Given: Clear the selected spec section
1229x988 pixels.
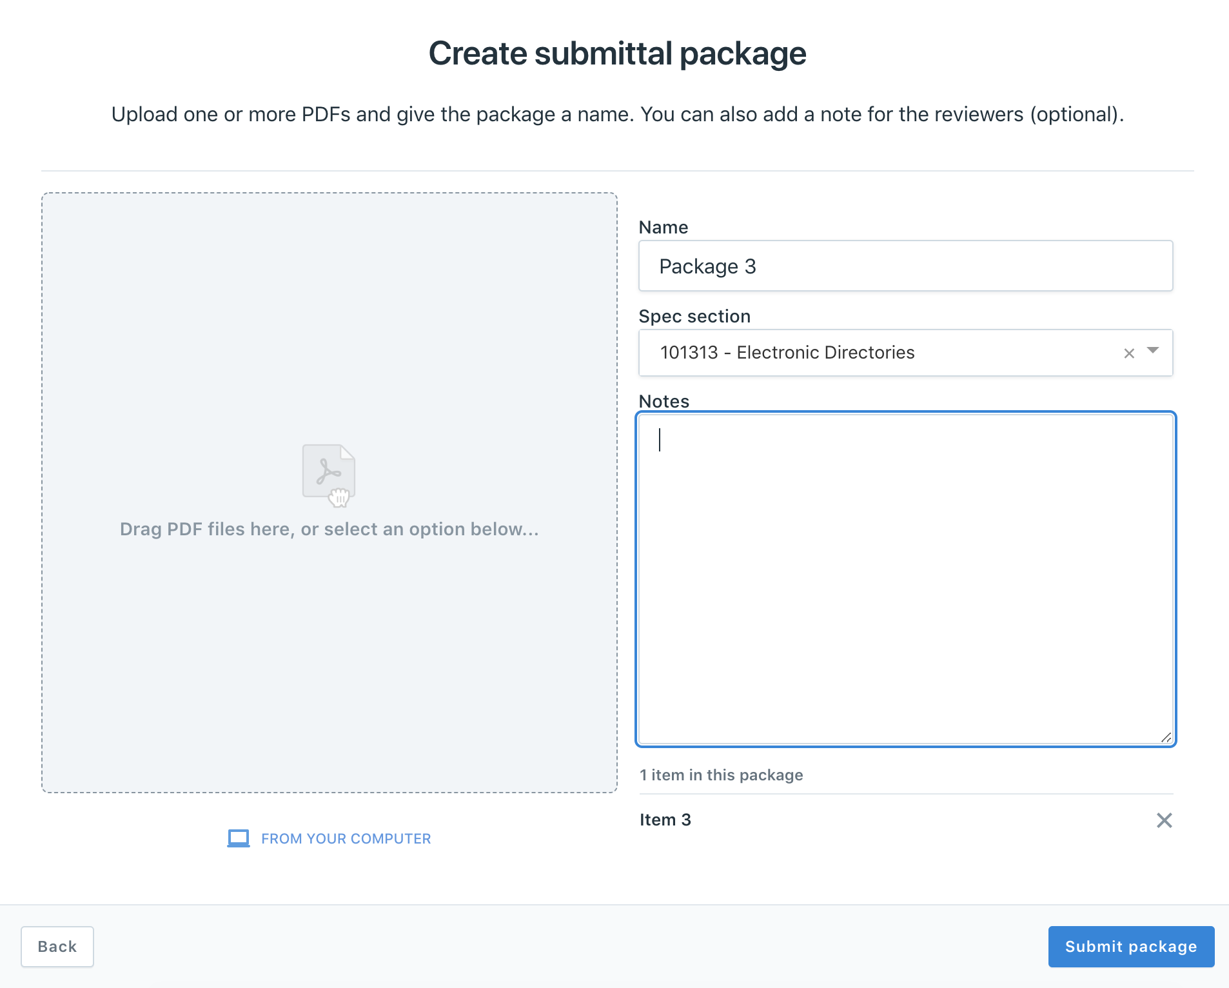Looking at the screenshot, I should (x=1129, y=353).
